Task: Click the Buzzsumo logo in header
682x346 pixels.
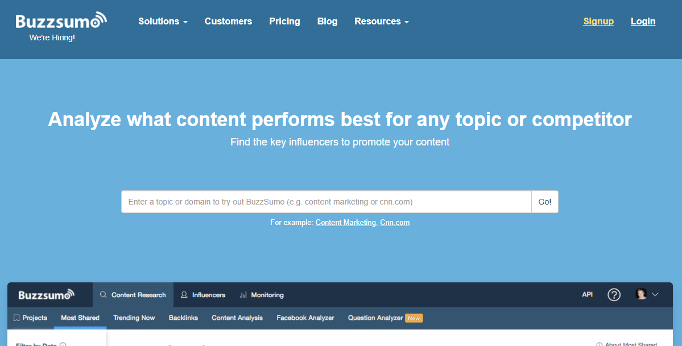Action: 61,20
